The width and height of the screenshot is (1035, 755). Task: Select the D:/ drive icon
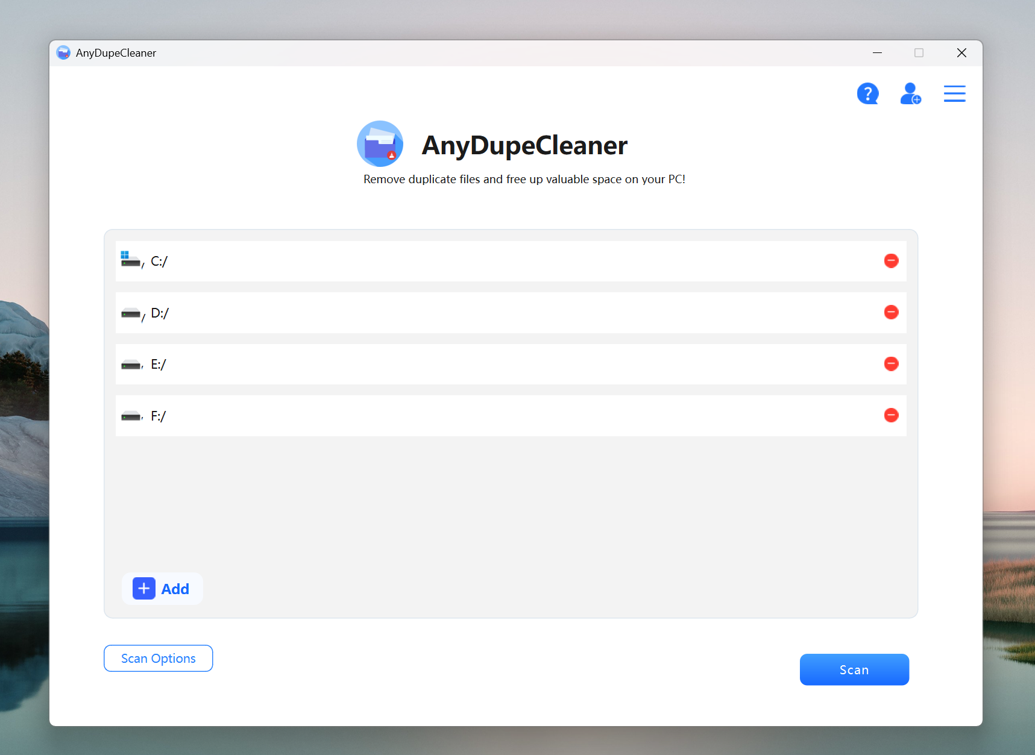click(x=130, y=312)
